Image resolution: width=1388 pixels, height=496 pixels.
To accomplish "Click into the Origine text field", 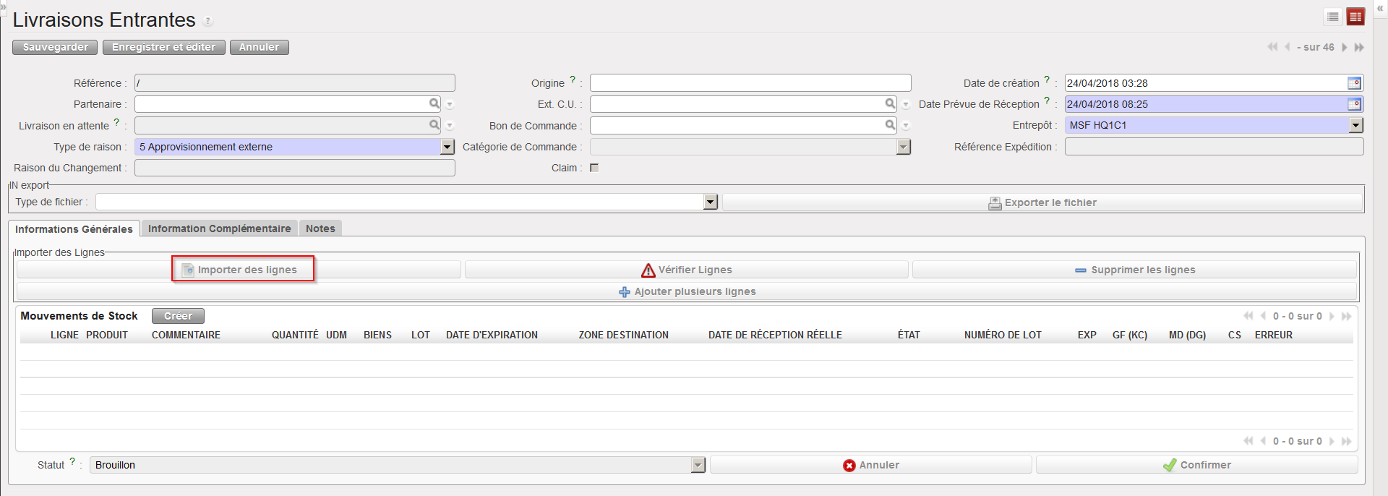I will click(x=750, y=83).
